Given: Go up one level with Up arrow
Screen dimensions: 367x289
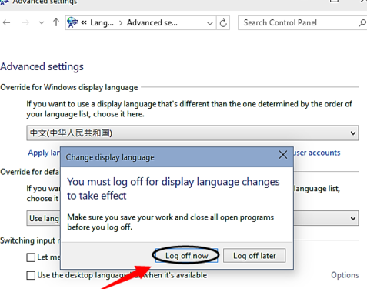Looking at the screenshot, I should (56, 22).
